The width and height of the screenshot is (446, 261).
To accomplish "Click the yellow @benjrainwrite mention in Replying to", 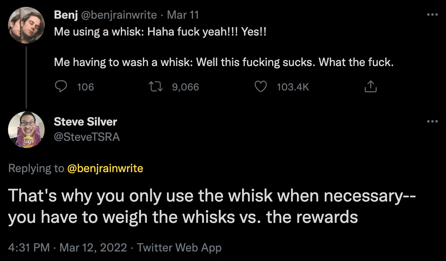I will [x=105, y=168].
